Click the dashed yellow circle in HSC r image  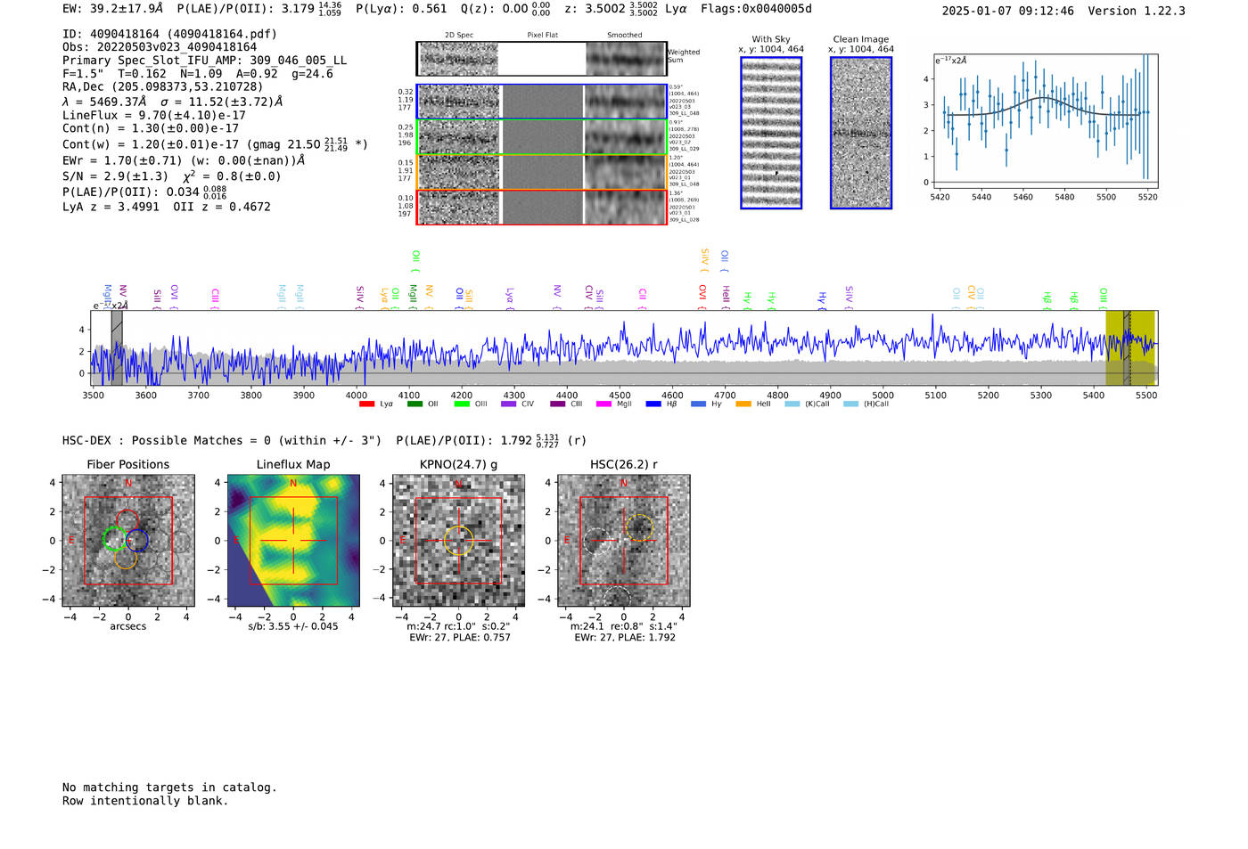639,527
